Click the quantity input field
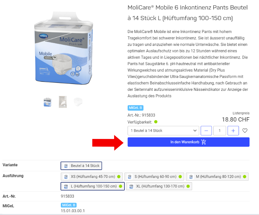This screenshot has width=259, height=215. coord(219,131)
